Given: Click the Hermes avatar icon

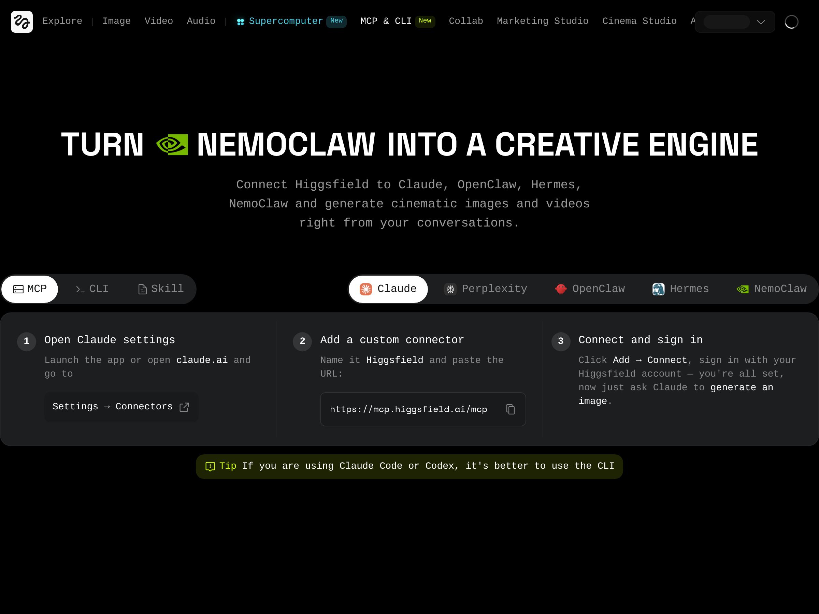Looking at the screenshot, I should click(x=658, y=289).
